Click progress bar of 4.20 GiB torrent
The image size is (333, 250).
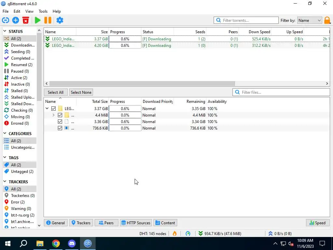coord(125,46)
